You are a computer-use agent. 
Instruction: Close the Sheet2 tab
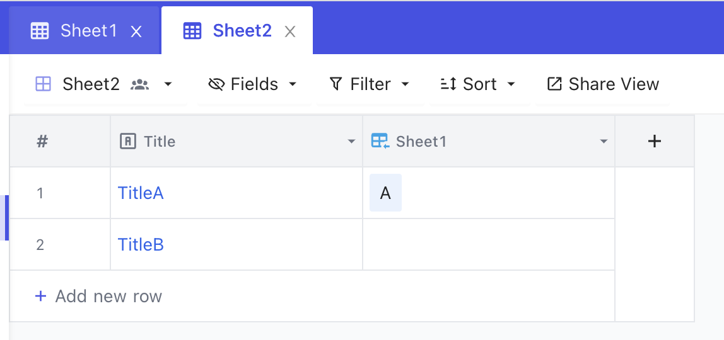point(290,31)
